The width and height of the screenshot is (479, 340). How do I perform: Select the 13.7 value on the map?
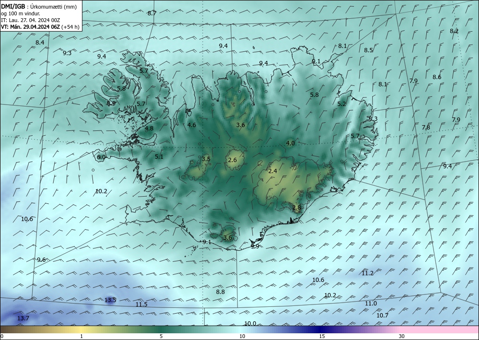[23, 318]
